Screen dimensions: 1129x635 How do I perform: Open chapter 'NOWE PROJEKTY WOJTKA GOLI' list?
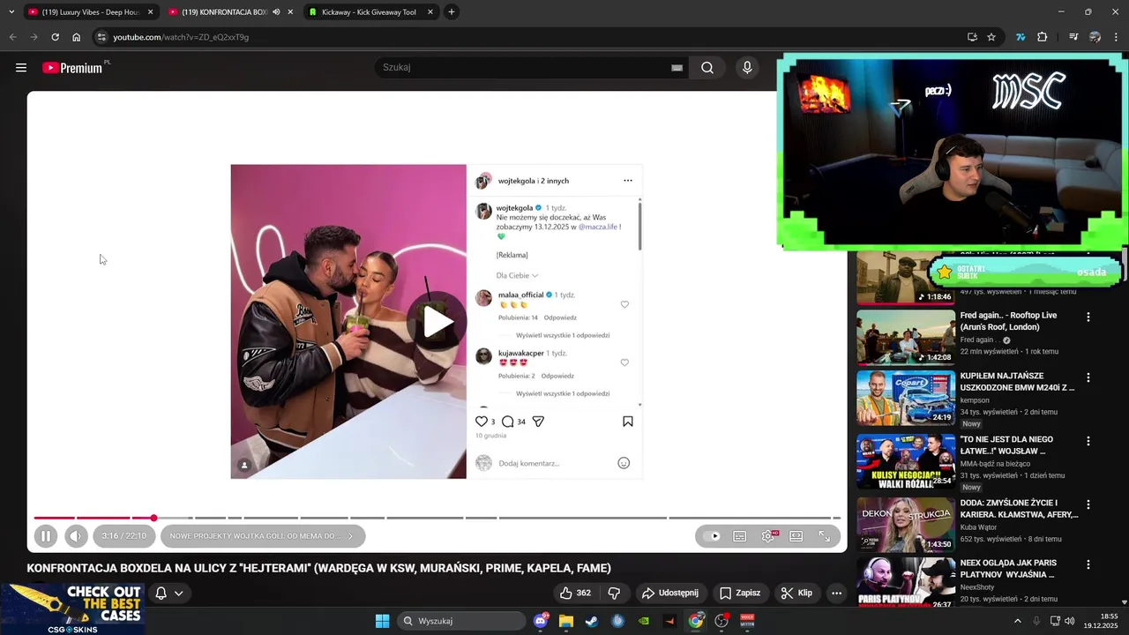tap(263, 536)
